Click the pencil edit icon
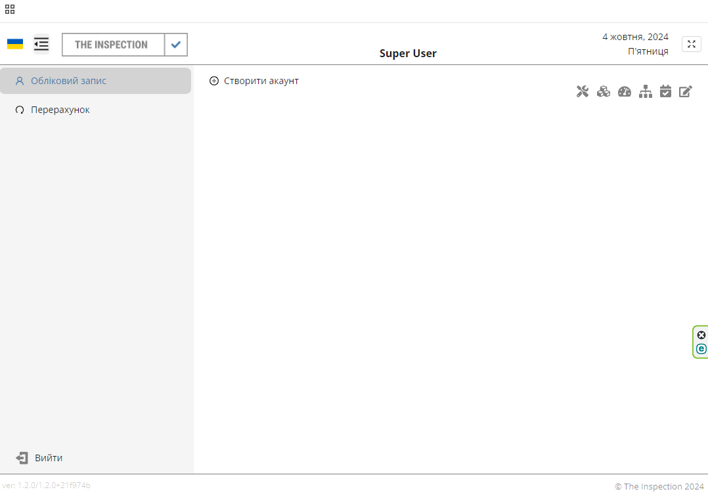This screenshot has height=498, width=708. click(686, 92)
